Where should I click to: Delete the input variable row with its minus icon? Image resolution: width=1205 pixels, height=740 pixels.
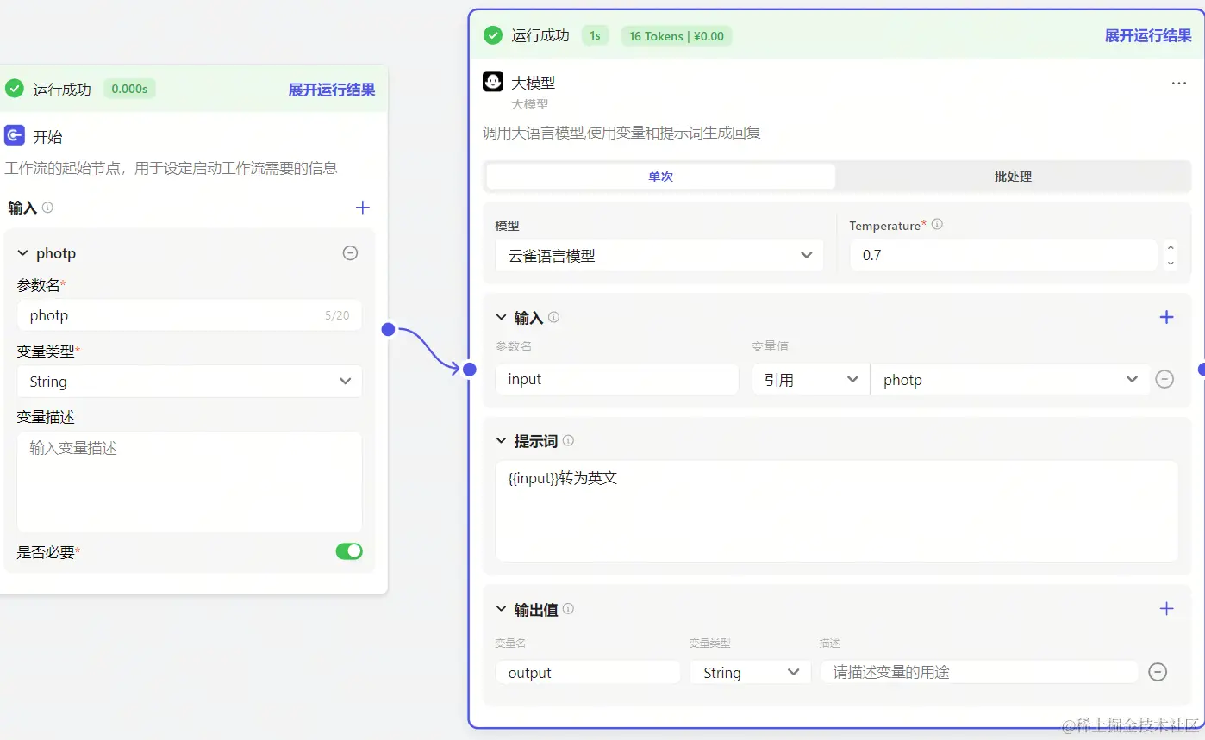coord(1164,379)
